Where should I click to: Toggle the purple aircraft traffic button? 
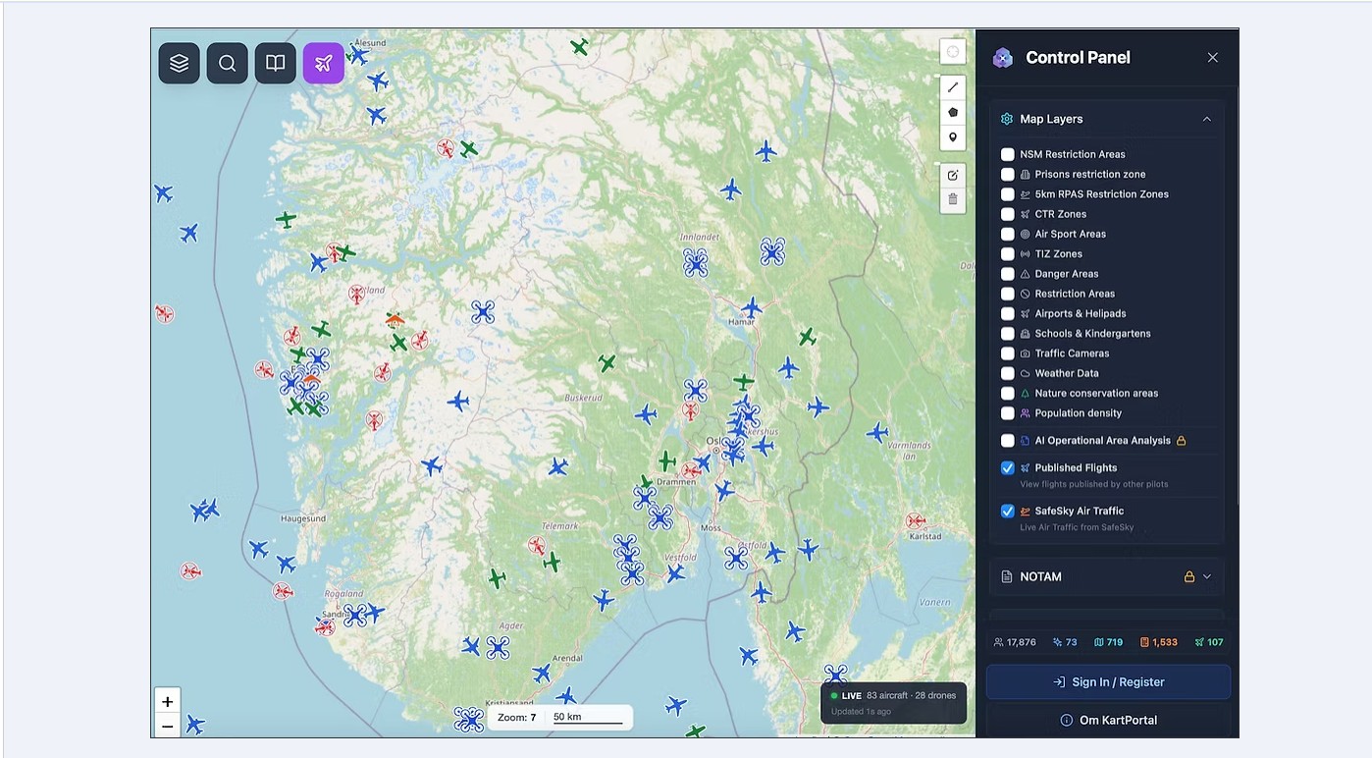tap(324, 63)
